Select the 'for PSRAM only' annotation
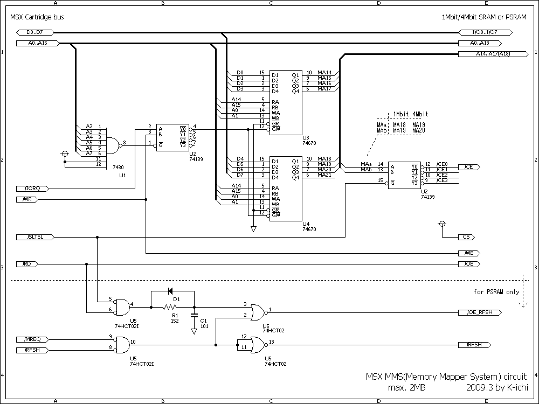This screenshot has height=404, width=539. 496,292
